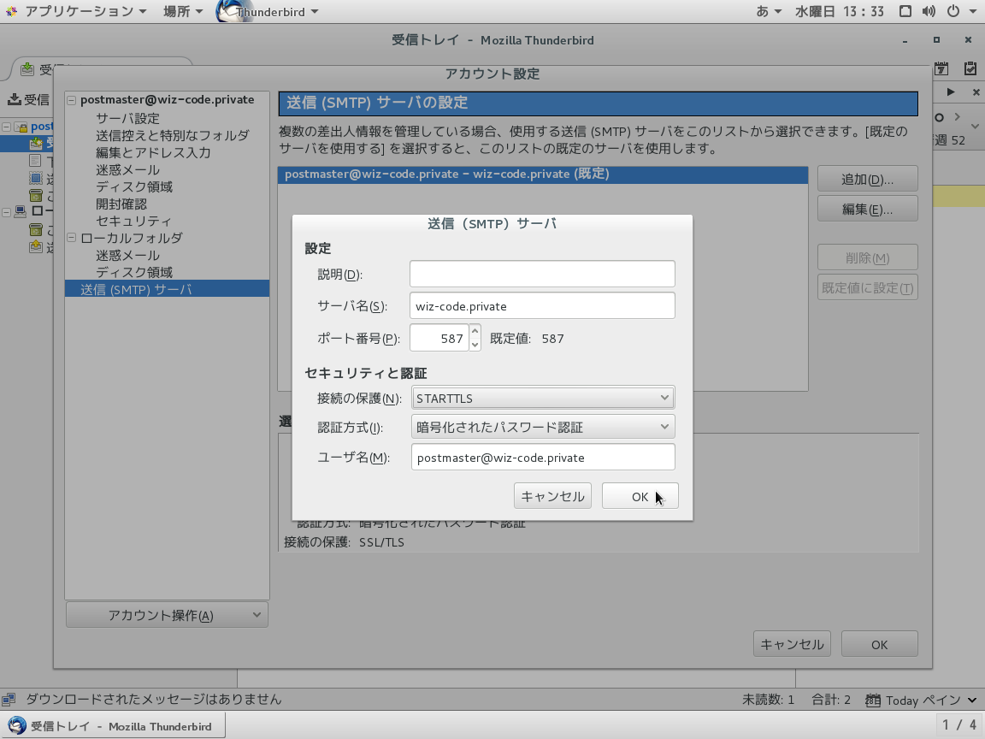Increase the port number with up arrow
Screen dimensions: 985x739
click(475, 331)
